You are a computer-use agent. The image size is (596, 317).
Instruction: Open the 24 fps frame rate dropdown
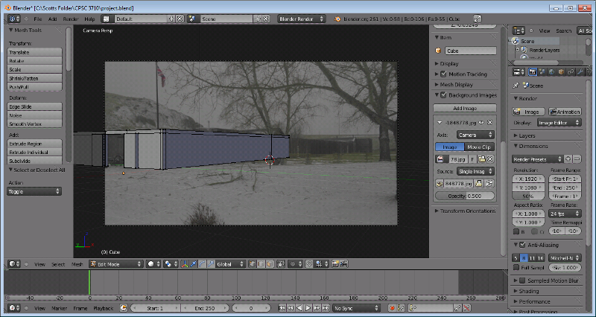pyautogui.click(x=565, y=214)
